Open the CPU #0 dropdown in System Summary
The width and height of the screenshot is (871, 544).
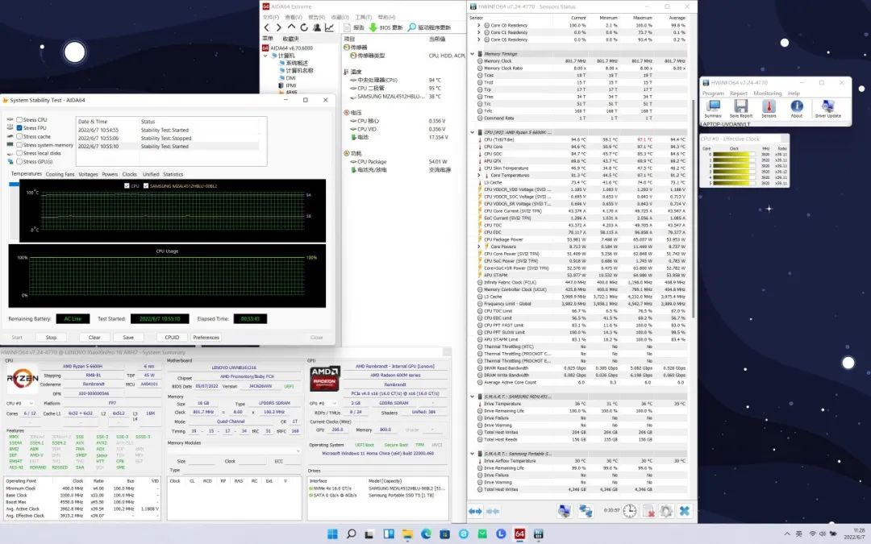point(20,403)
